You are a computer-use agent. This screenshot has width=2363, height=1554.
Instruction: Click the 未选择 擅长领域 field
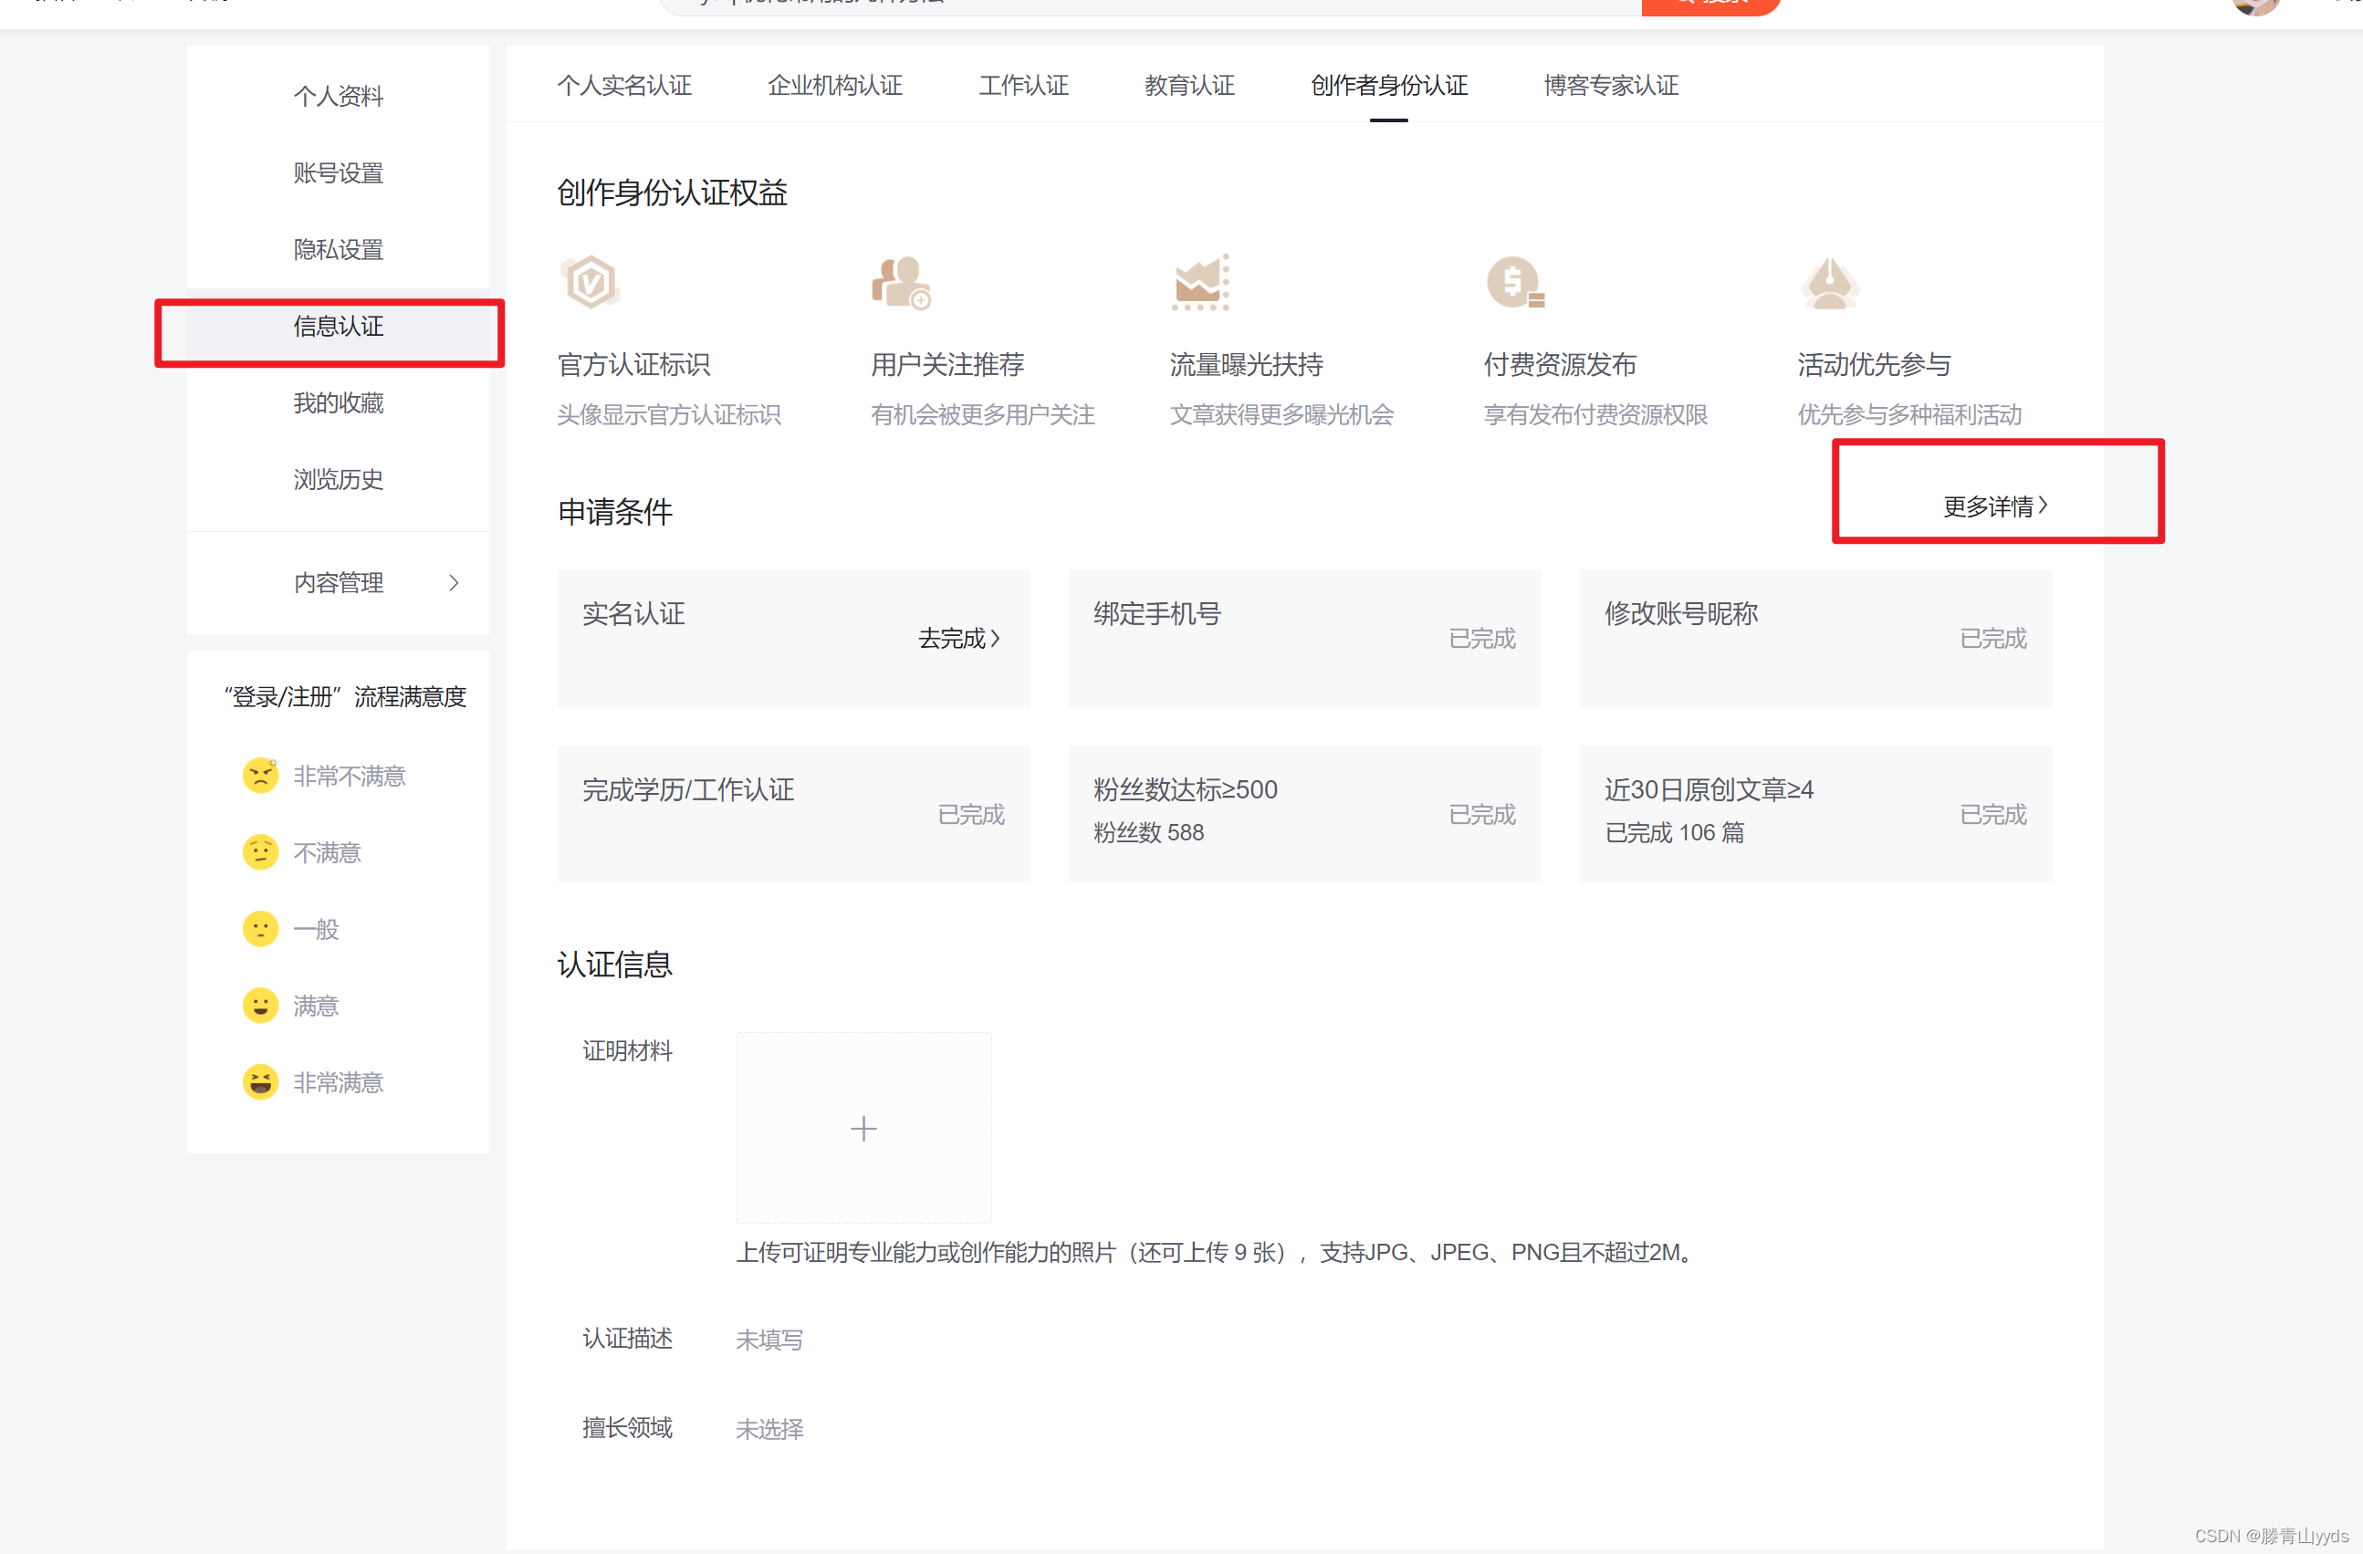click(769, 1429)
